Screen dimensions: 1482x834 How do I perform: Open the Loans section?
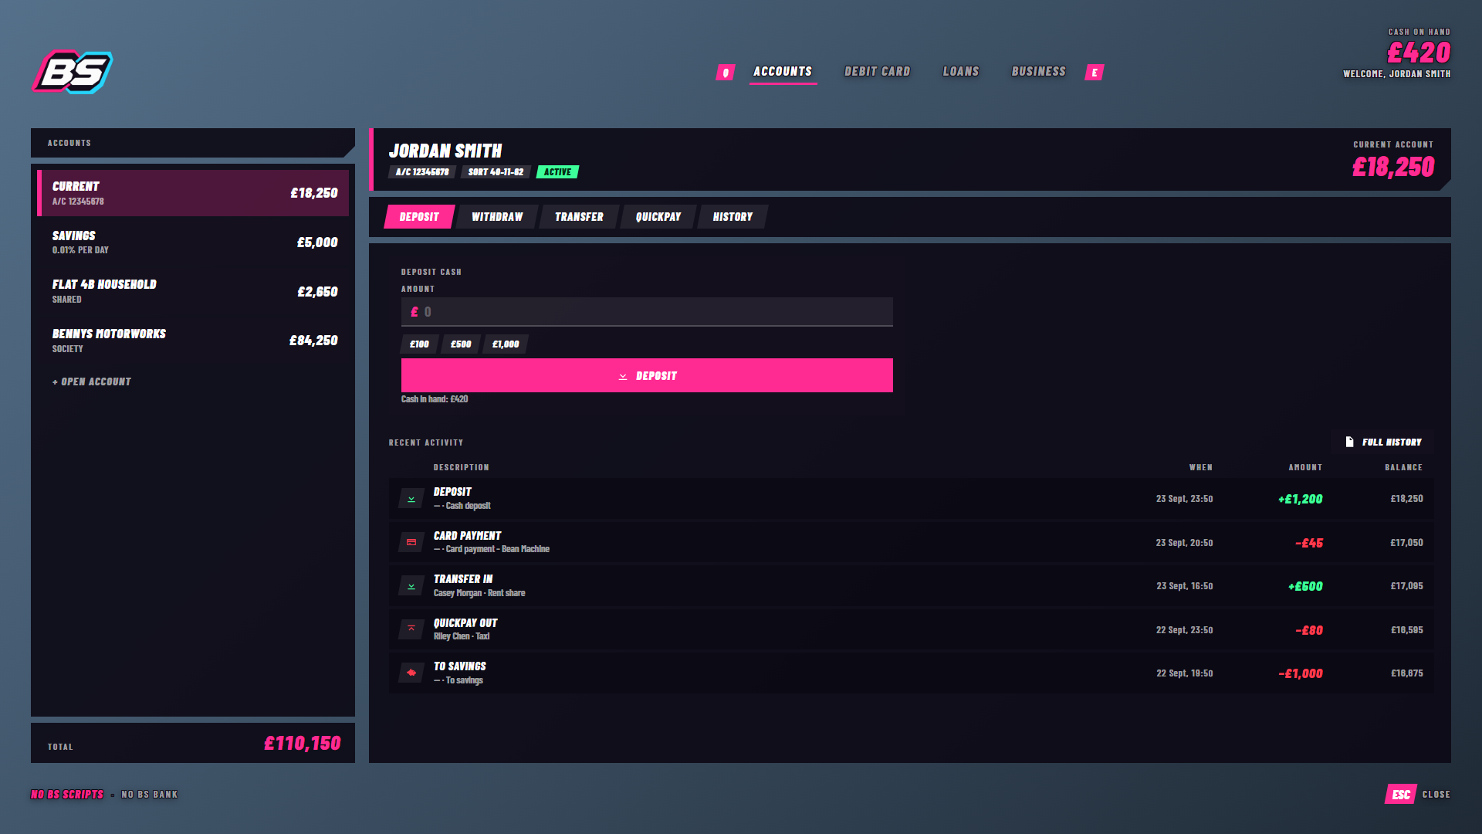coord(961,72)
